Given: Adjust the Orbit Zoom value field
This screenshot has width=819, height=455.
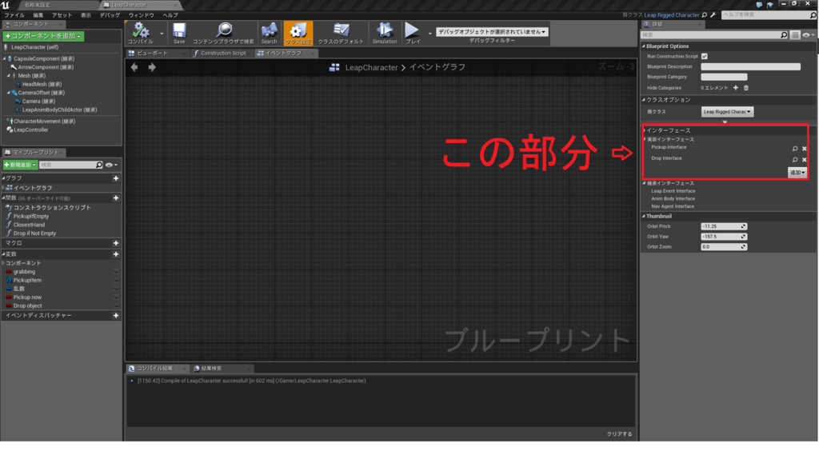Looking at the screenshot, I should [x=723, y=247].
